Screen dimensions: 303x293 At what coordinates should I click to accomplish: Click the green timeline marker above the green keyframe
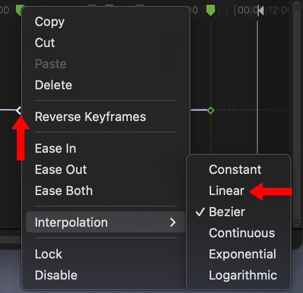211,10
